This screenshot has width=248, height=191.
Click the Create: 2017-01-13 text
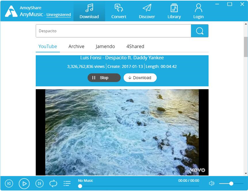125,66
